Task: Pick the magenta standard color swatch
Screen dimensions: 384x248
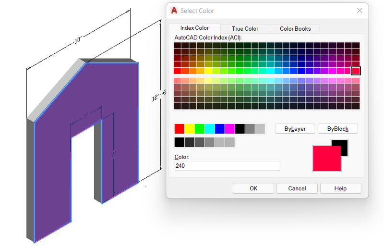Action: pos(230,129)
